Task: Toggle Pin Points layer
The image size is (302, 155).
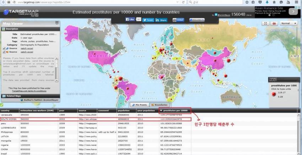Action: (x=139, y=105)
